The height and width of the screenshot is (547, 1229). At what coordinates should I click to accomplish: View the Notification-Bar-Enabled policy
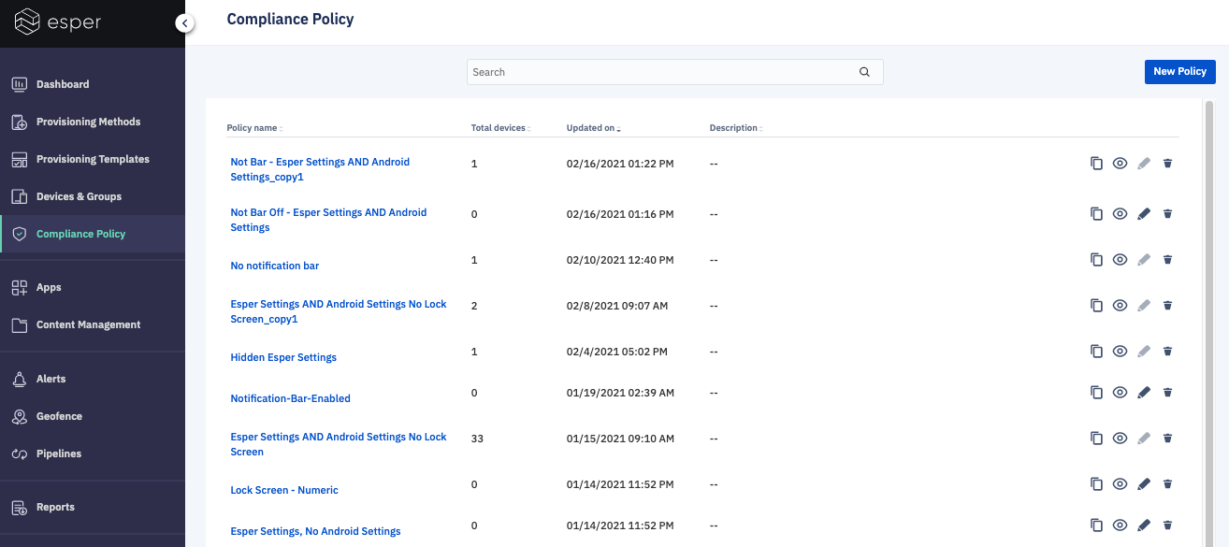[1120, 393]
